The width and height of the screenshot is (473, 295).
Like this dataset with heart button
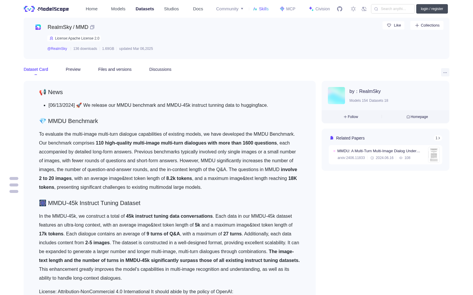pos(393,25)
